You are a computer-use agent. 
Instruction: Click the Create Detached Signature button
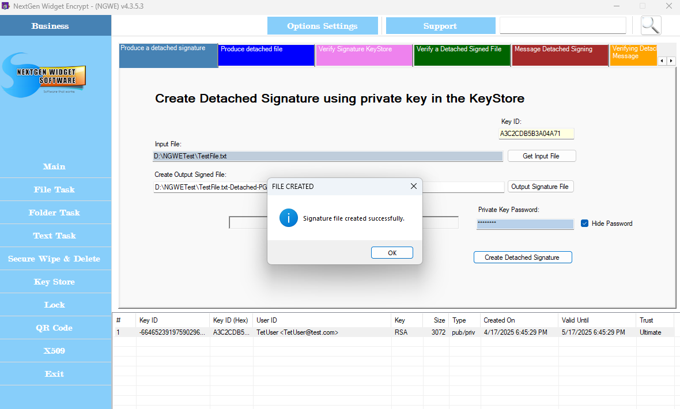click(x=523, y=257)
